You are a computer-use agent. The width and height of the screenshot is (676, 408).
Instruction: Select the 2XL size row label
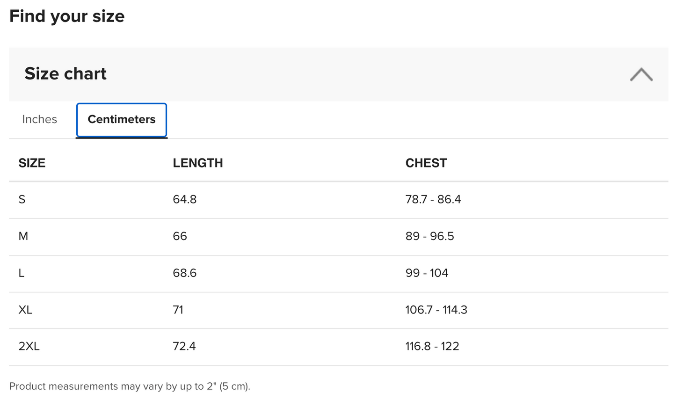tap(29, 346)
